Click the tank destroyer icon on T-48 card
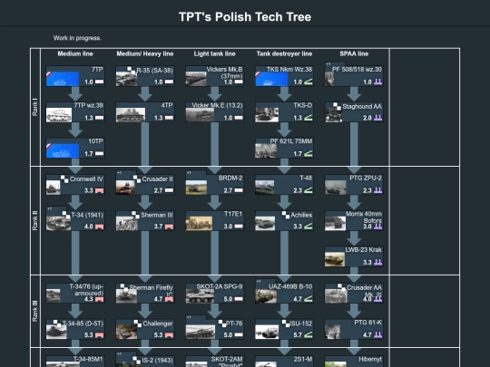 tap(309, 190)
